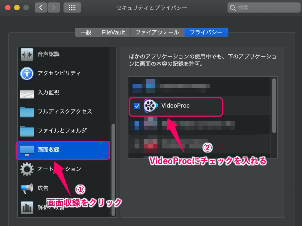Go forward with the right chevron button
Screen dimensions: 302x226
[54, 8]
